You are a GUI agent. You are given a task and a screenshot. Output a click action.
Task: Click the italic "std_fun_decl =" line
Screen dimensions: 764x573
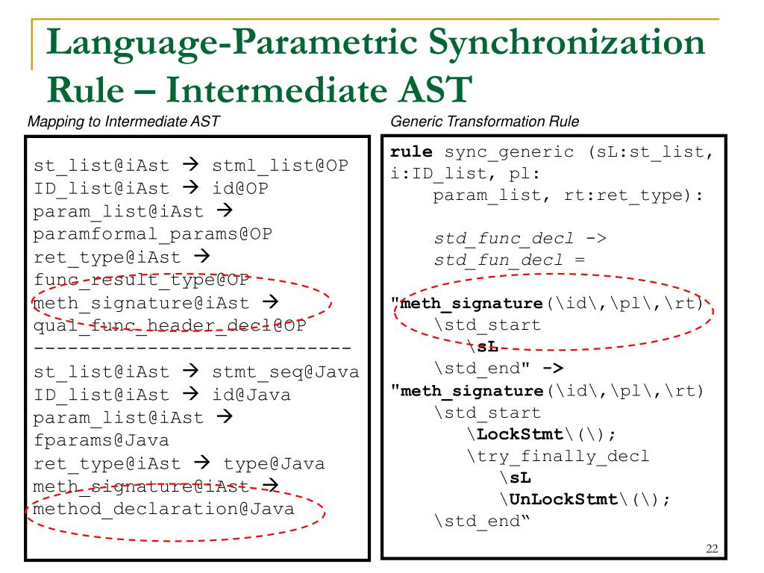pos(509,260)
